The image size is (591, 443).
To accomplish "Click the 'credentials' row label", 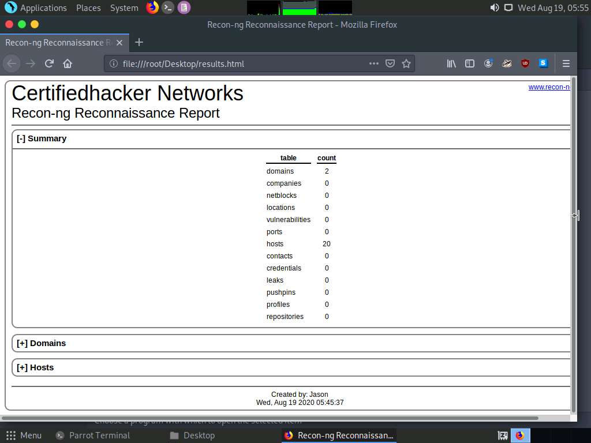I will [284, 268].
